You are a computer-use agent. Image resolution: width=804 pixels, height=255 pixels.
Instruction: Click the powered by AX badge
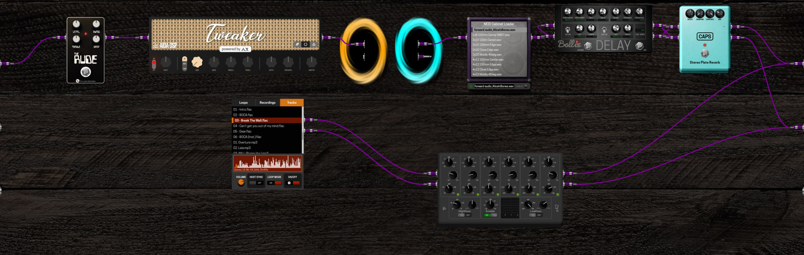[235, 49]
